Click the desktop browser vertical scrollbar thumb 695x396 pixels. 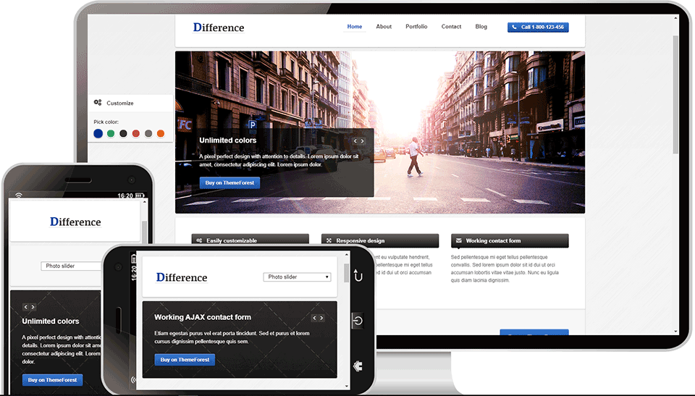point(675,94)
